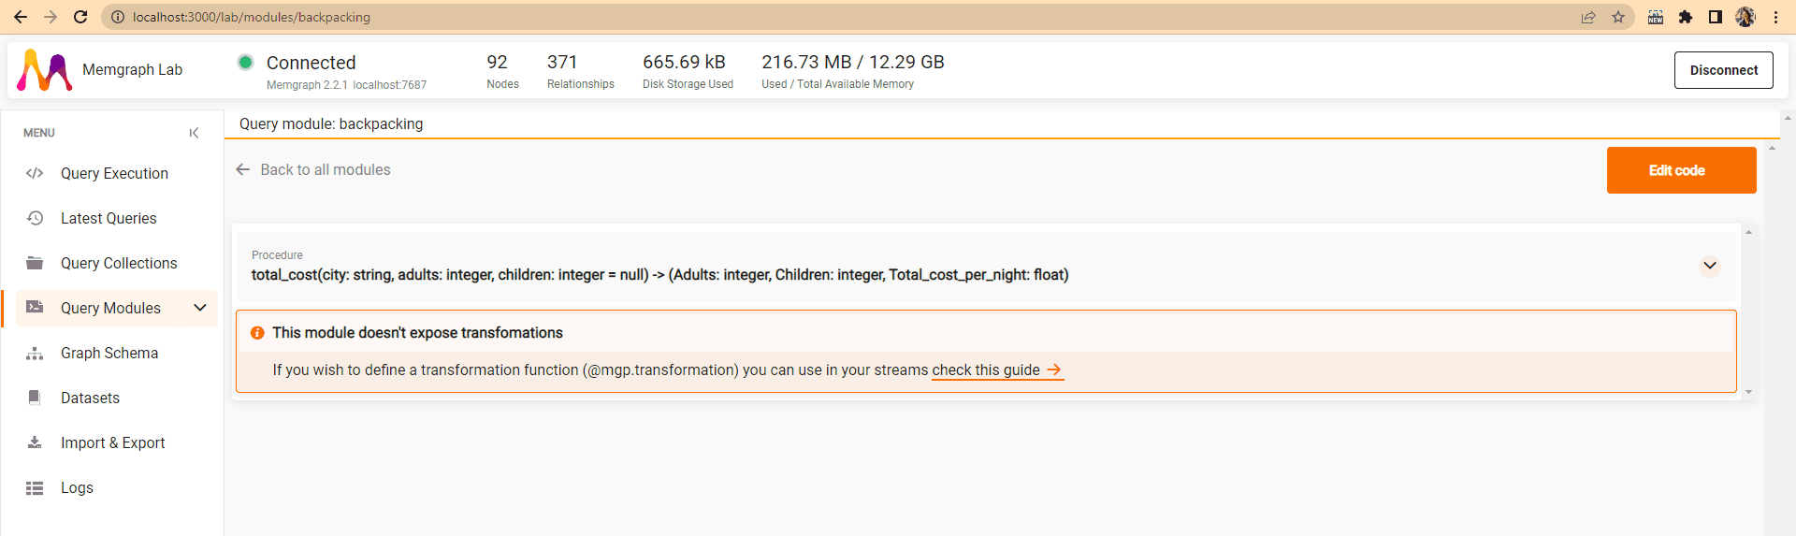Image resolution: width=1796 pixels, height=536 pixels.
Task: Collapse the sidebar menu panel
Action: (194, 133)
